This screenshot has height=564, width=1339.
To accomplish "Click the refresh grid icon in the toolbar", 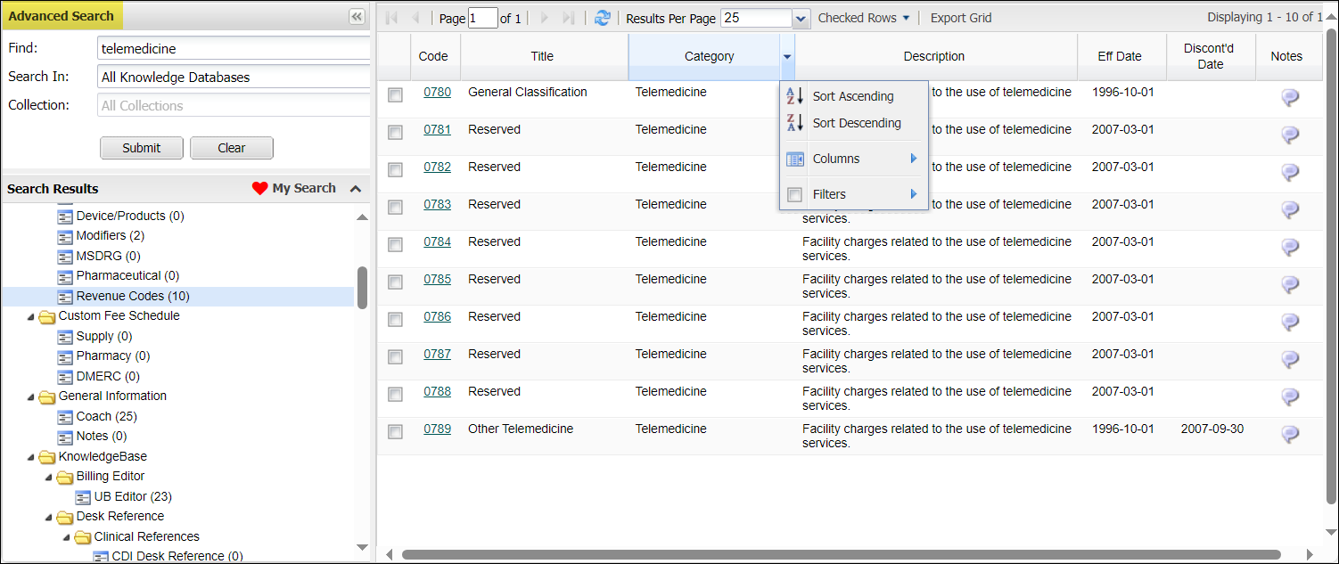I will (603, 18).
